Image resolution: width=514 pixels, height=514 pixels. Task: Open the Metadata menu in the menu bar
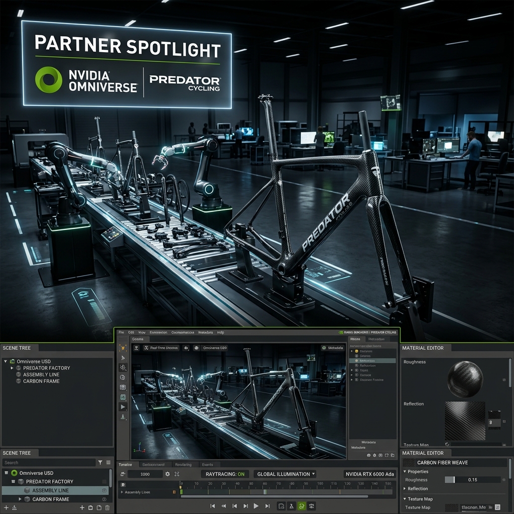(205, 332)
